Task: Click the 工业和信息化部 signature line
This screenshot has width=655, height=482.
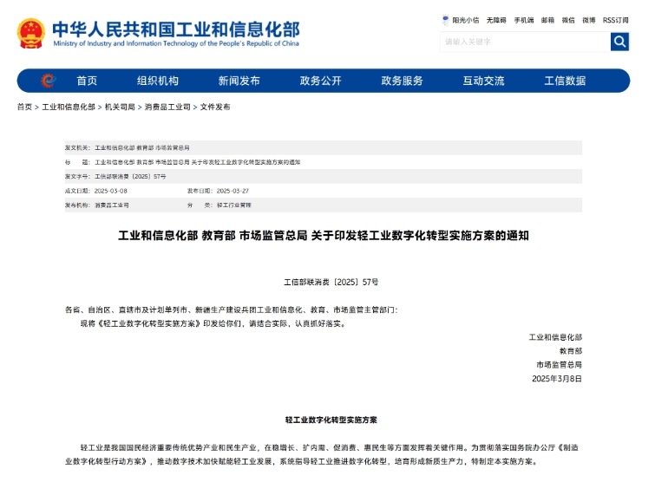Action: 555,337
